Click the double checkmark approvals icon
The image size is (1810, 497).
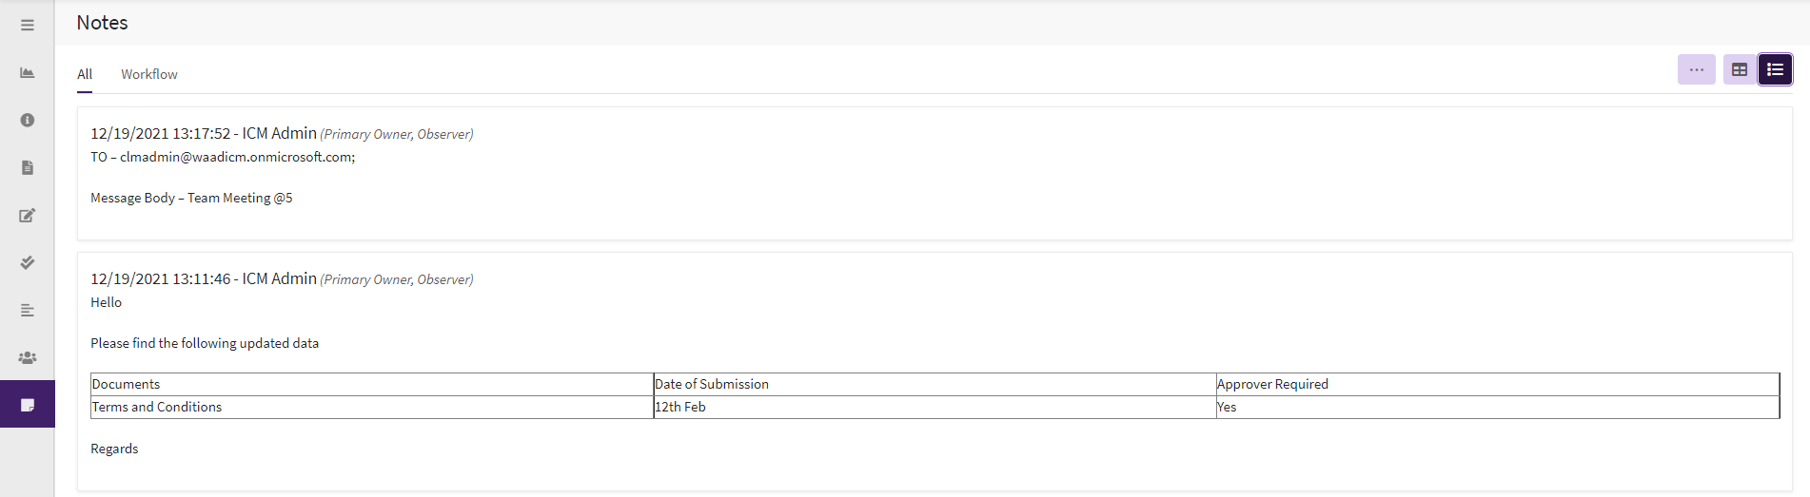coord(28,262)
